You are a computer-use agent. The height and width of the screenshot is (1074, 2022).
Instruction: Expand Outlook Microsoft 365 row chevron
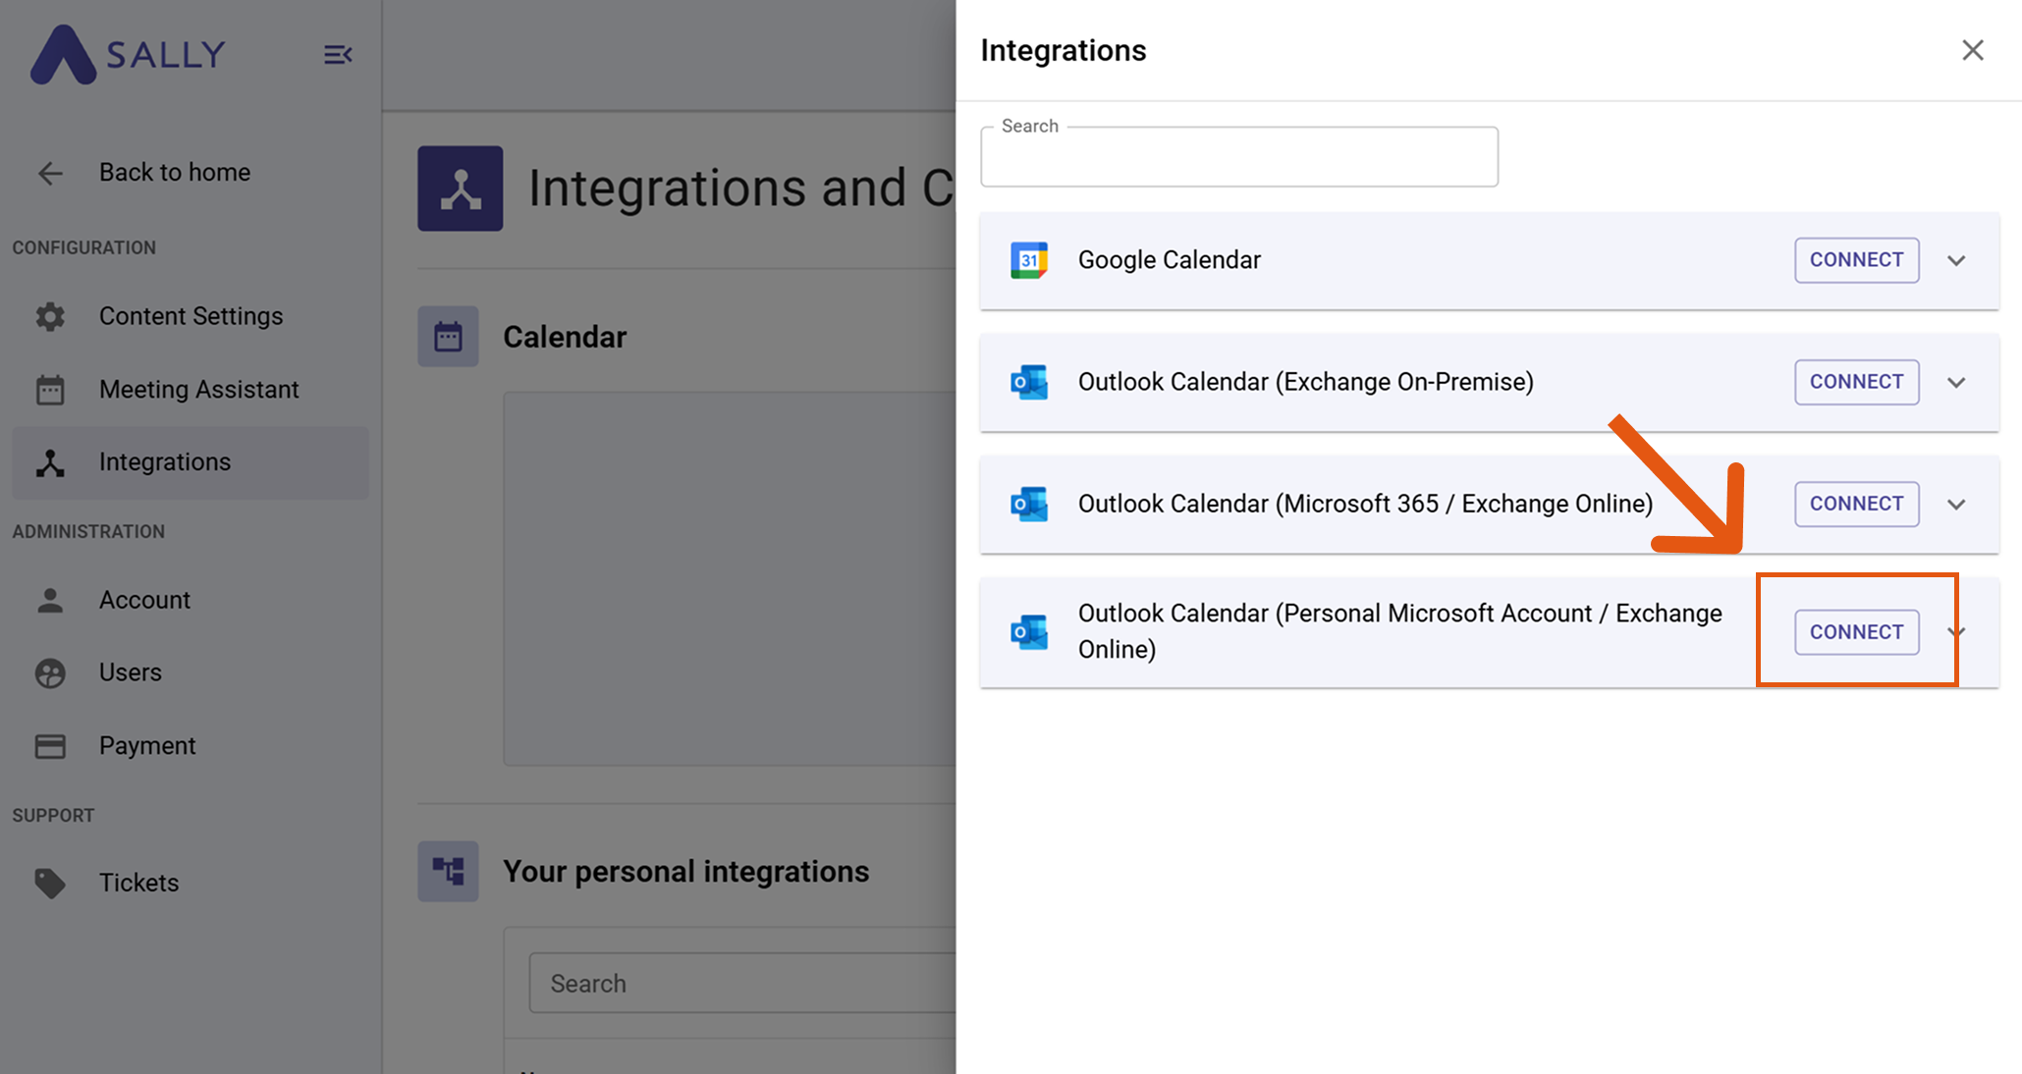1956,505
